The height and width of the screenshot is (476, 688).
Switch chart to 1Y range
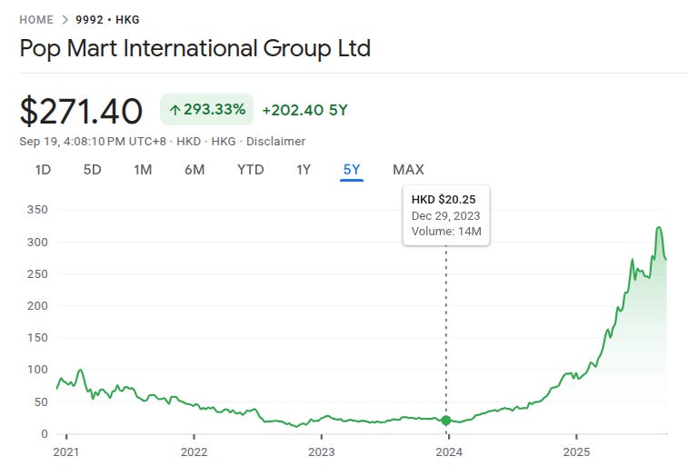[304, 170]
